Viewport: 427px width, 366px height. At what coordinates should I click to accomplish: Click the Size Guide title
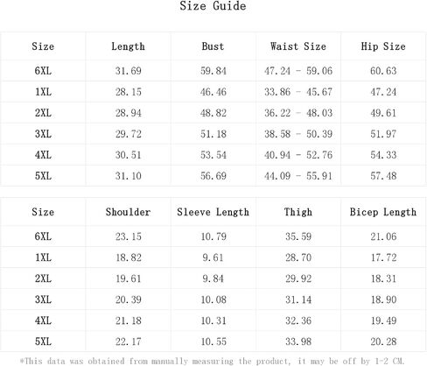click(x=213, y=6)
